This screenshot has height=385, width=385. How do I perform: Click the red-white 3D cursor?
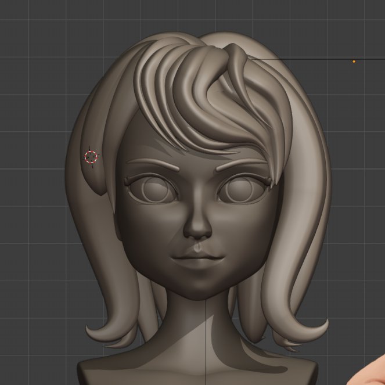pyautogui.click(x=91, y=157)
